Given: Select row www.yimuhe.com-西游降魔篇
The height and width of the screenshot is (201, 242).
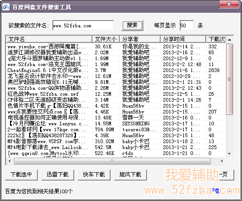Looking at the screenshot, I should click(116, 46).
